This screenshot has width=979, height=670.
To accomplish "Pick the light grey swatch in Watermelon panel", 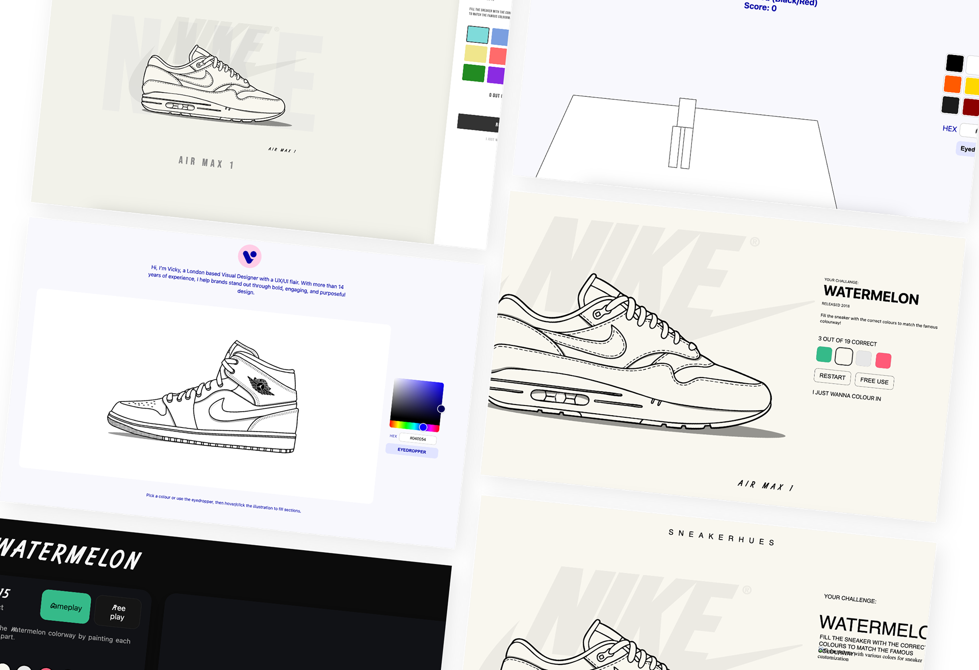I will (x=863, y=358).
